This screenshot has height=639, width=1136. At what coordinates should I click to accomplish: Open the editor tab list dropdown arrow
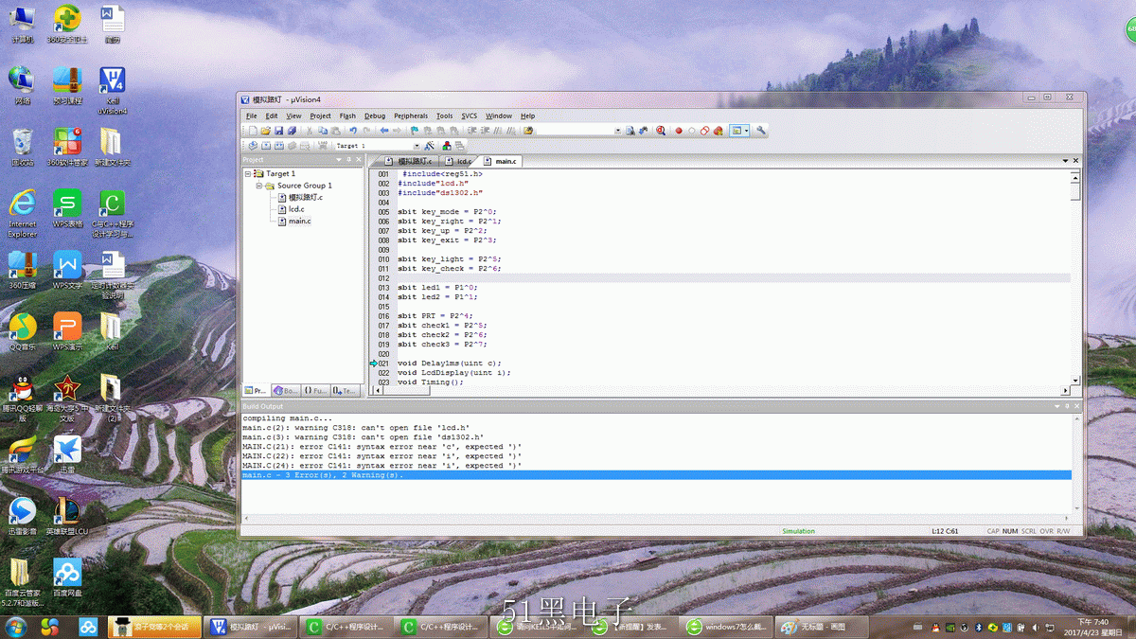[1065, 161]
